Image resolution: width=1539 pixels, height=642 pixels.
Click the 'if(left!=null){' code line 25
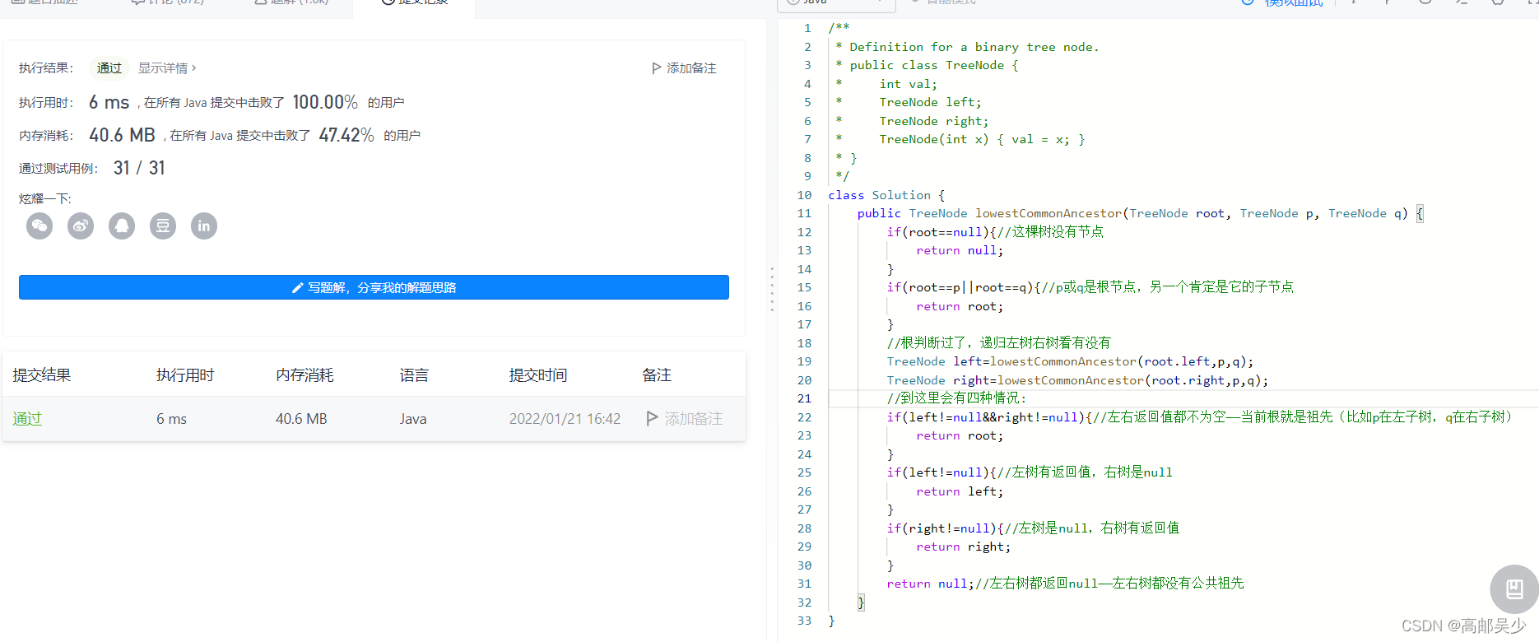[x=1030, y=472]
